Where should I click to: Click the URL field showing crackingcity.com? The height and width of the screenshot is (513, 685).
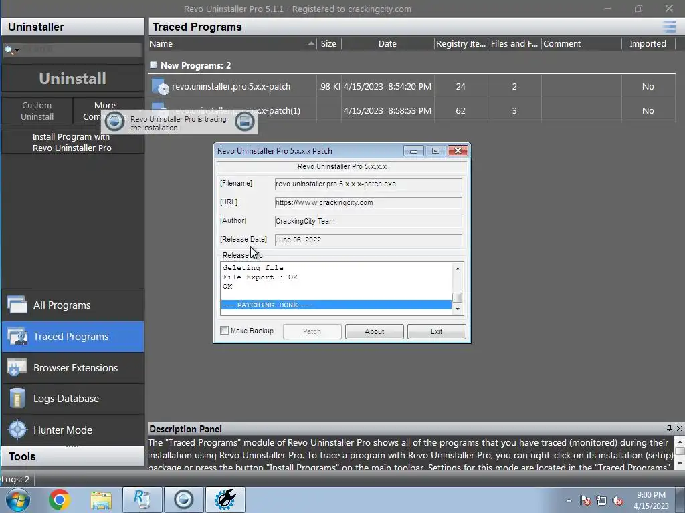tap(368, 202)
